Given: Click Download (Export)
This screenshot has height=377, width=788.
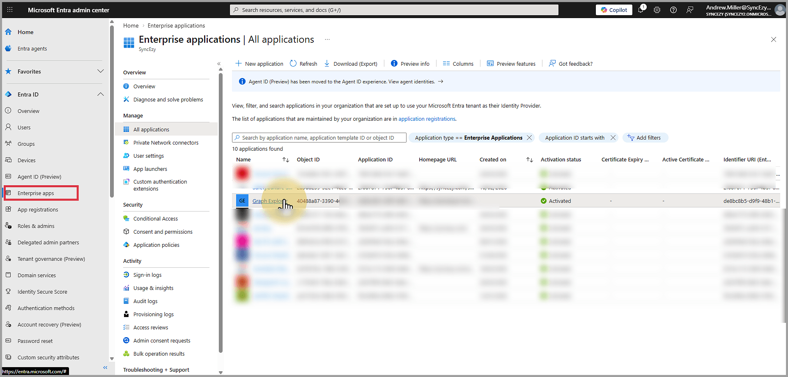Looking at the screenshot, I should click(x=351, y=64).
